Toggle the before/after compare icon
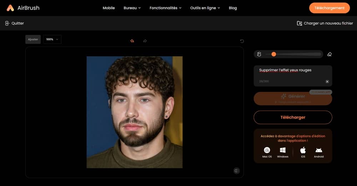This screenshot has width=357, height=186. click(x=236, y=171)
